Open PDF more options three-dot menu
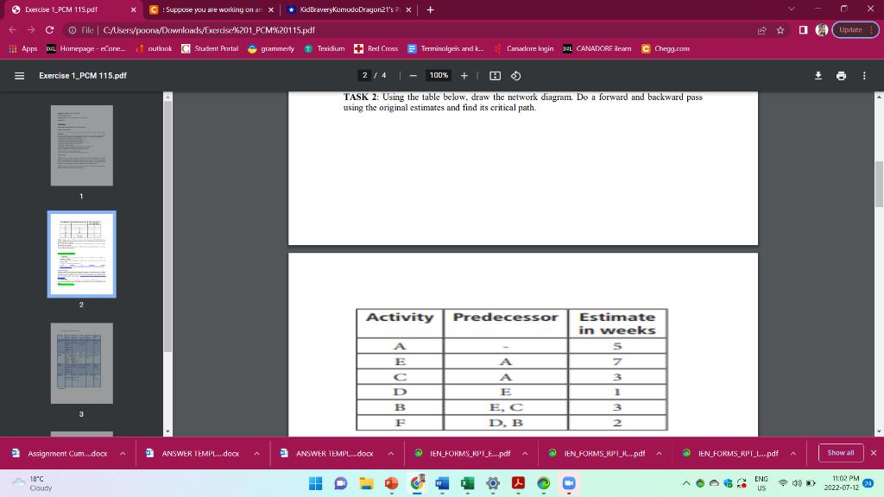884x497 pixels. pos(864,75)
